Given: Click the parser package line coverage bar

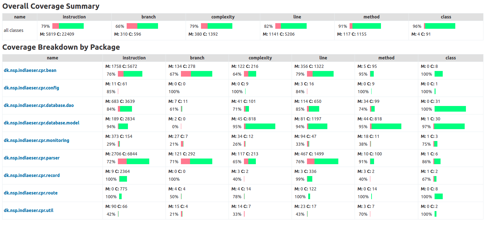Looking at the screenshot, I should point(323,161).
